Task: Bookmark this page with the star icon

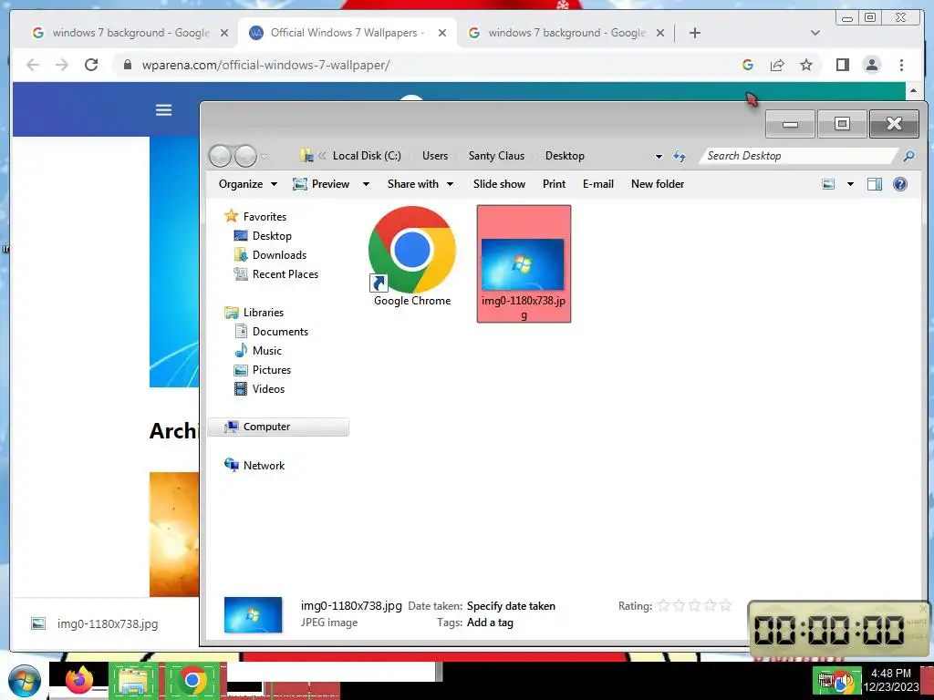Action: 806,65
